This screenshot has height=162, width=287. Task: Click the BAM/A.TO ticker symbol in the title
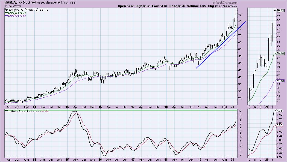13,2
